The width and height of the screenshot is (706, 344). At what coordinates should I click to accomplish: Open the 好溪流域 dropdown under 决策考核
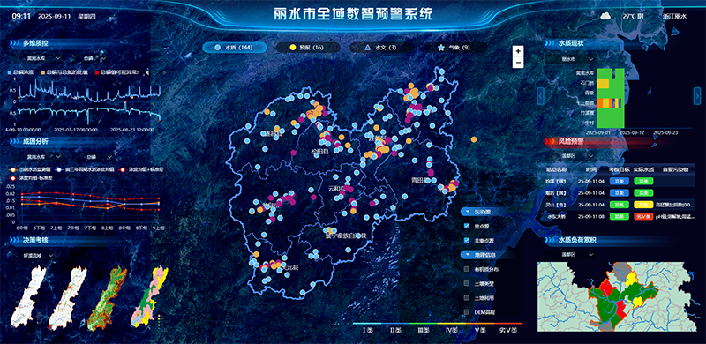(x=39, y=255)
